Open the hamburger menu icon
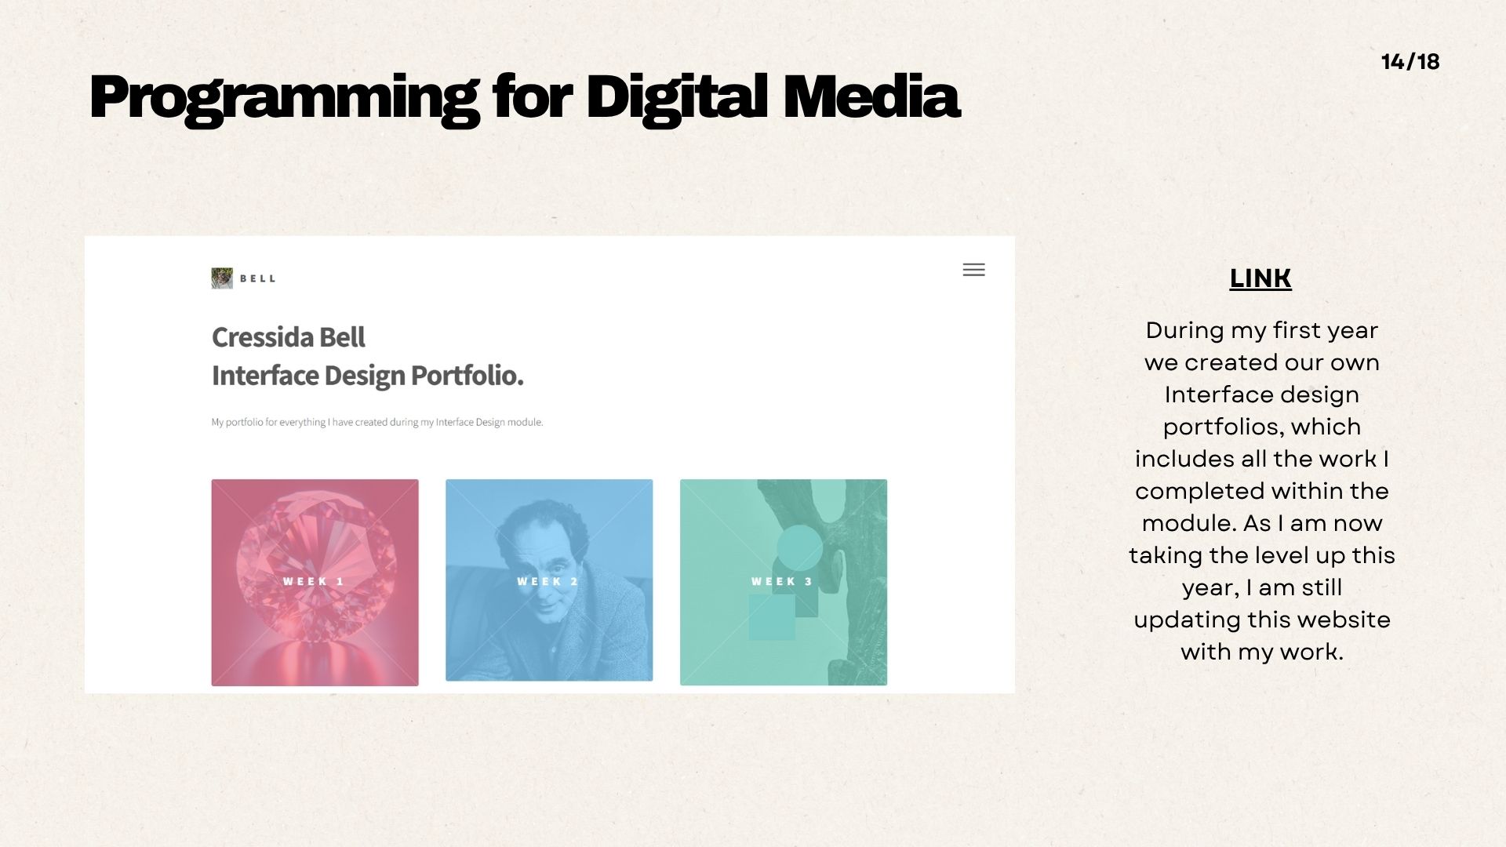The width and height of the screenshot is (1506, 847). (x=973, y=270)
